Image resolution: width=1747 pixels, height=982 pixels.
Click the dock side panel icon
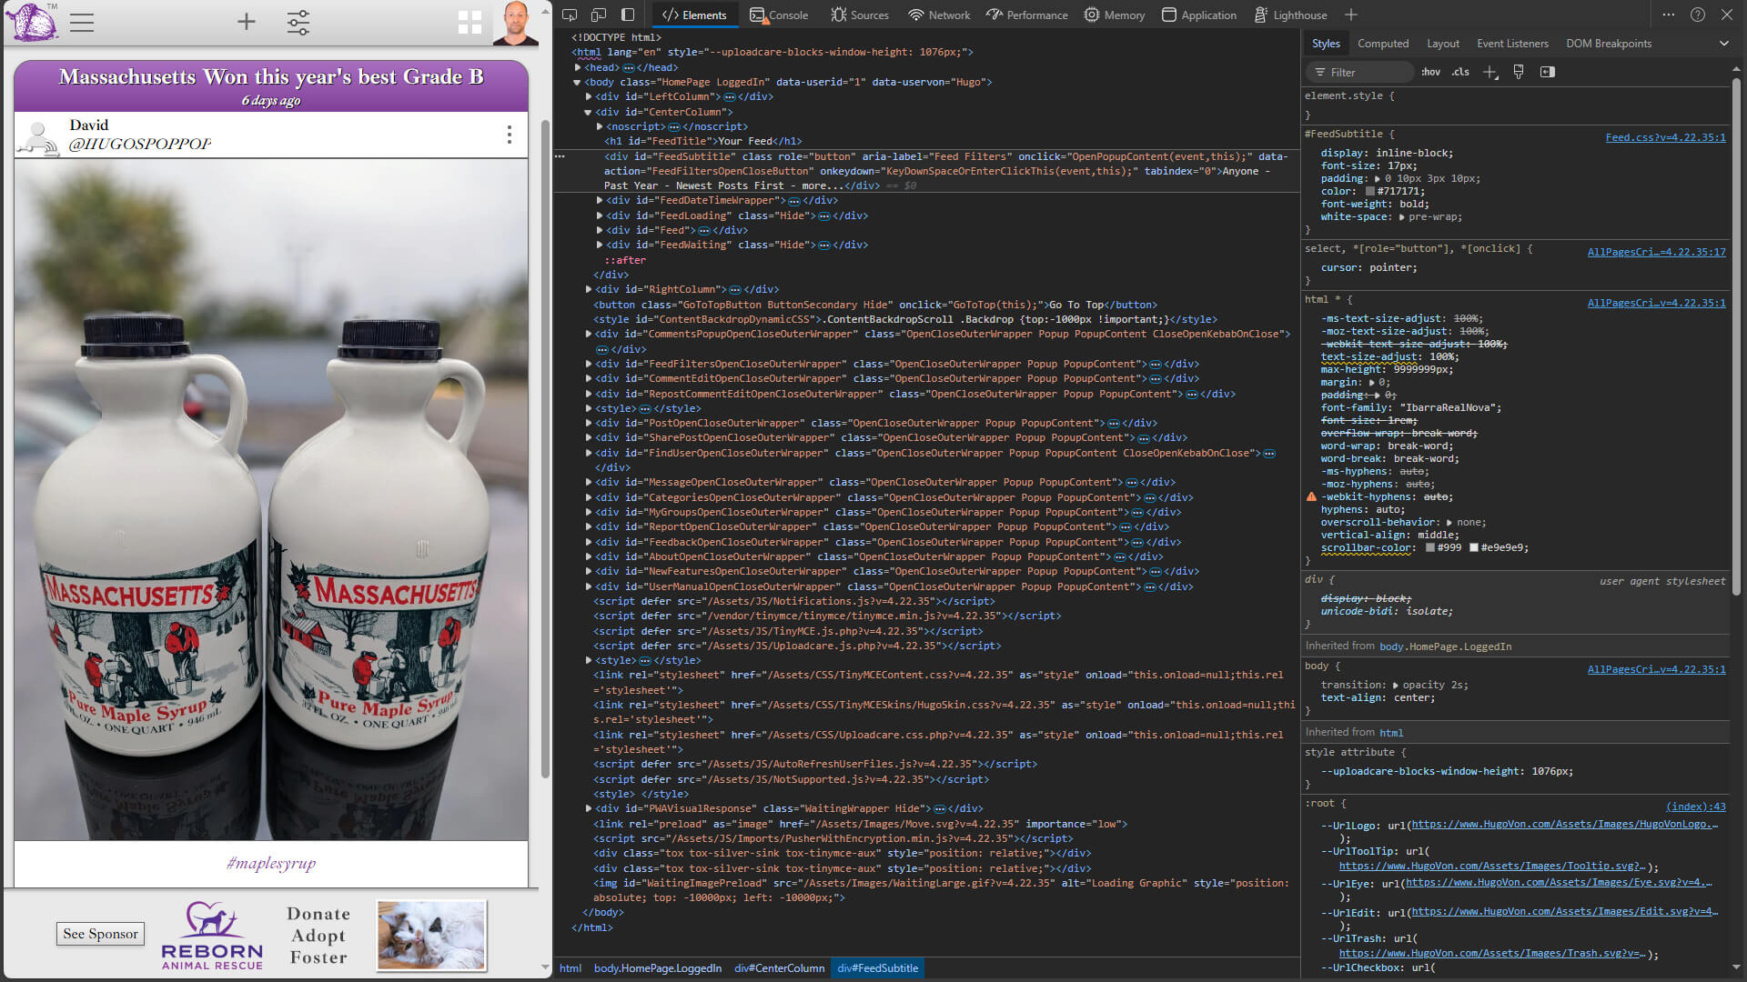tap(628, 15)
